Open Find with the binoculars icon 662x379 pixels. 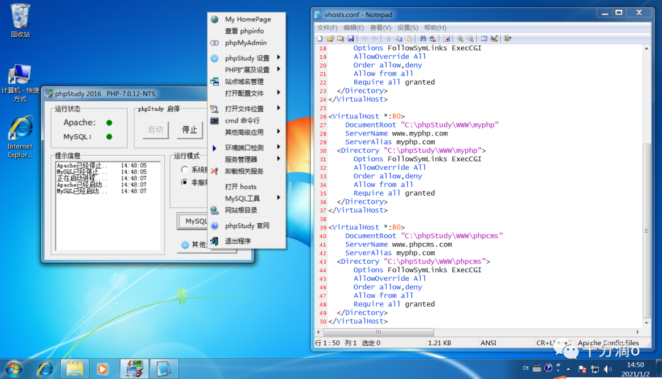(422, 39)
